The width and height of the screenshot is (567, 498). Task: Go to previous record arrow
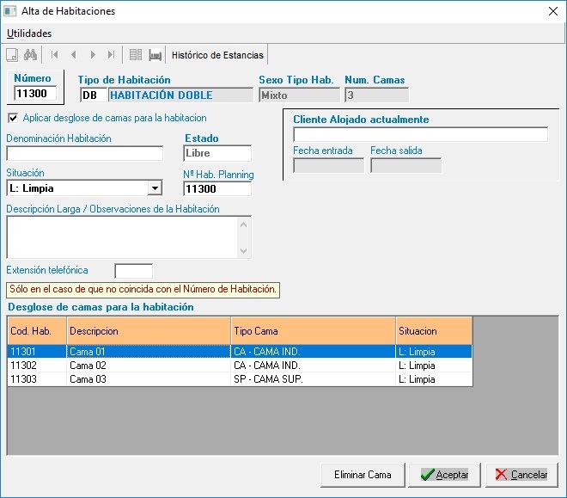74,55
